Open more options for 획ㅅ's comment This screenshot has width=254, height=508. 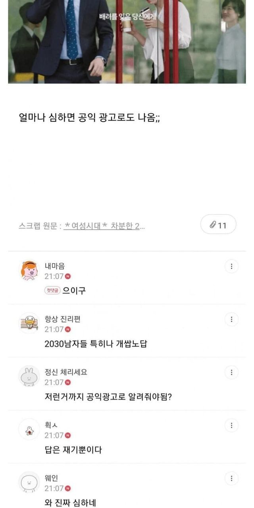[231, 425]
